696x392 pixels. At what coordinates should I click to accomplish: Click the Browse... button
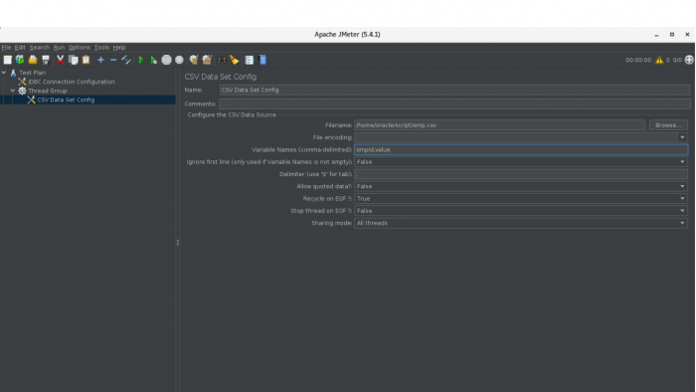pos(668,125)
